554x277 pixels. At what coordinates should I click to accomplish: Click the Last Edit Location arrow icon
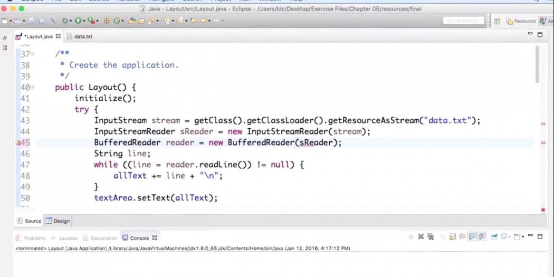click(x=194, y=21)
